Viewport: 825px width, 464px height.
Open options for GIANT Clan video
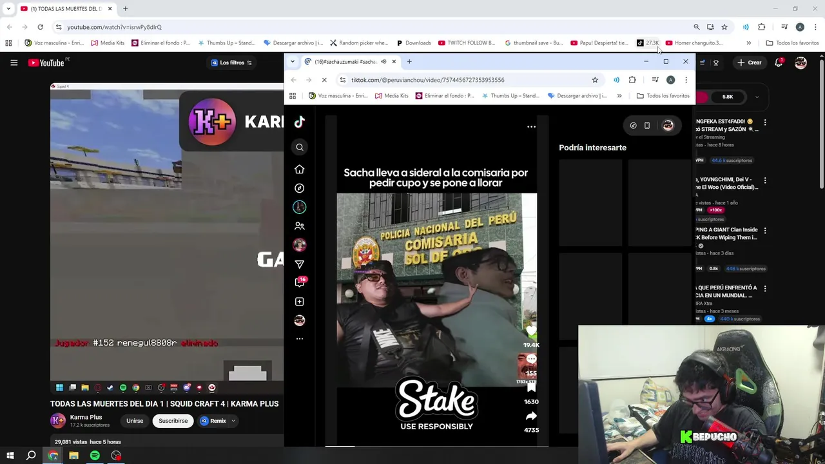tap(765, 231)
